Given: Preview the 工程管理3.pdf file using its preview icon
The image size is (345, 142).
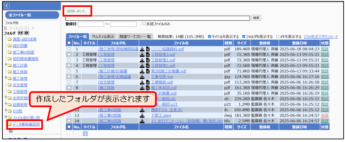Looking at the screenshot, I should [147, 54].
